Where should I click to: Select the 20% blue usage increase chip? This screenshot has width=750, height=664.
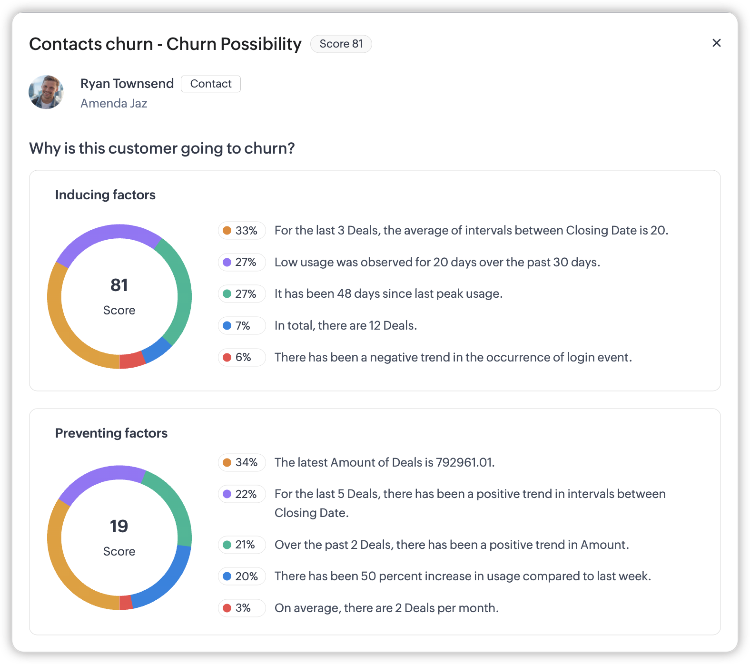tap(242, 576)
